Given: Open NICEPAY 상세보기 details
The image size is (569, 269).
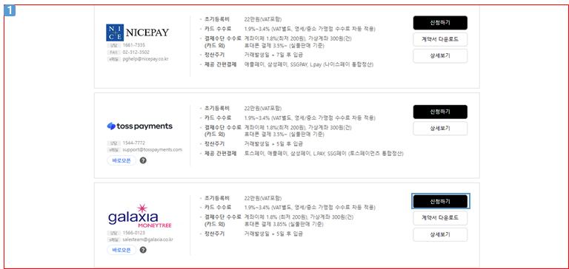Looking at the screenshot, I should click(x=440, y=56).
